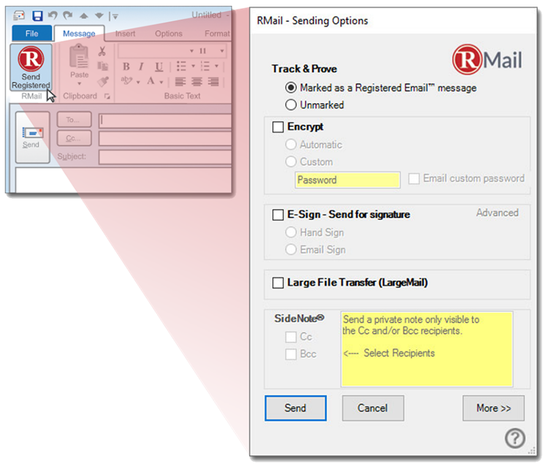This screenshot has width=548, height=469.
Task: Expand the font color dropdown arrow
Action: pyautogui.click(x=161, y=81)
